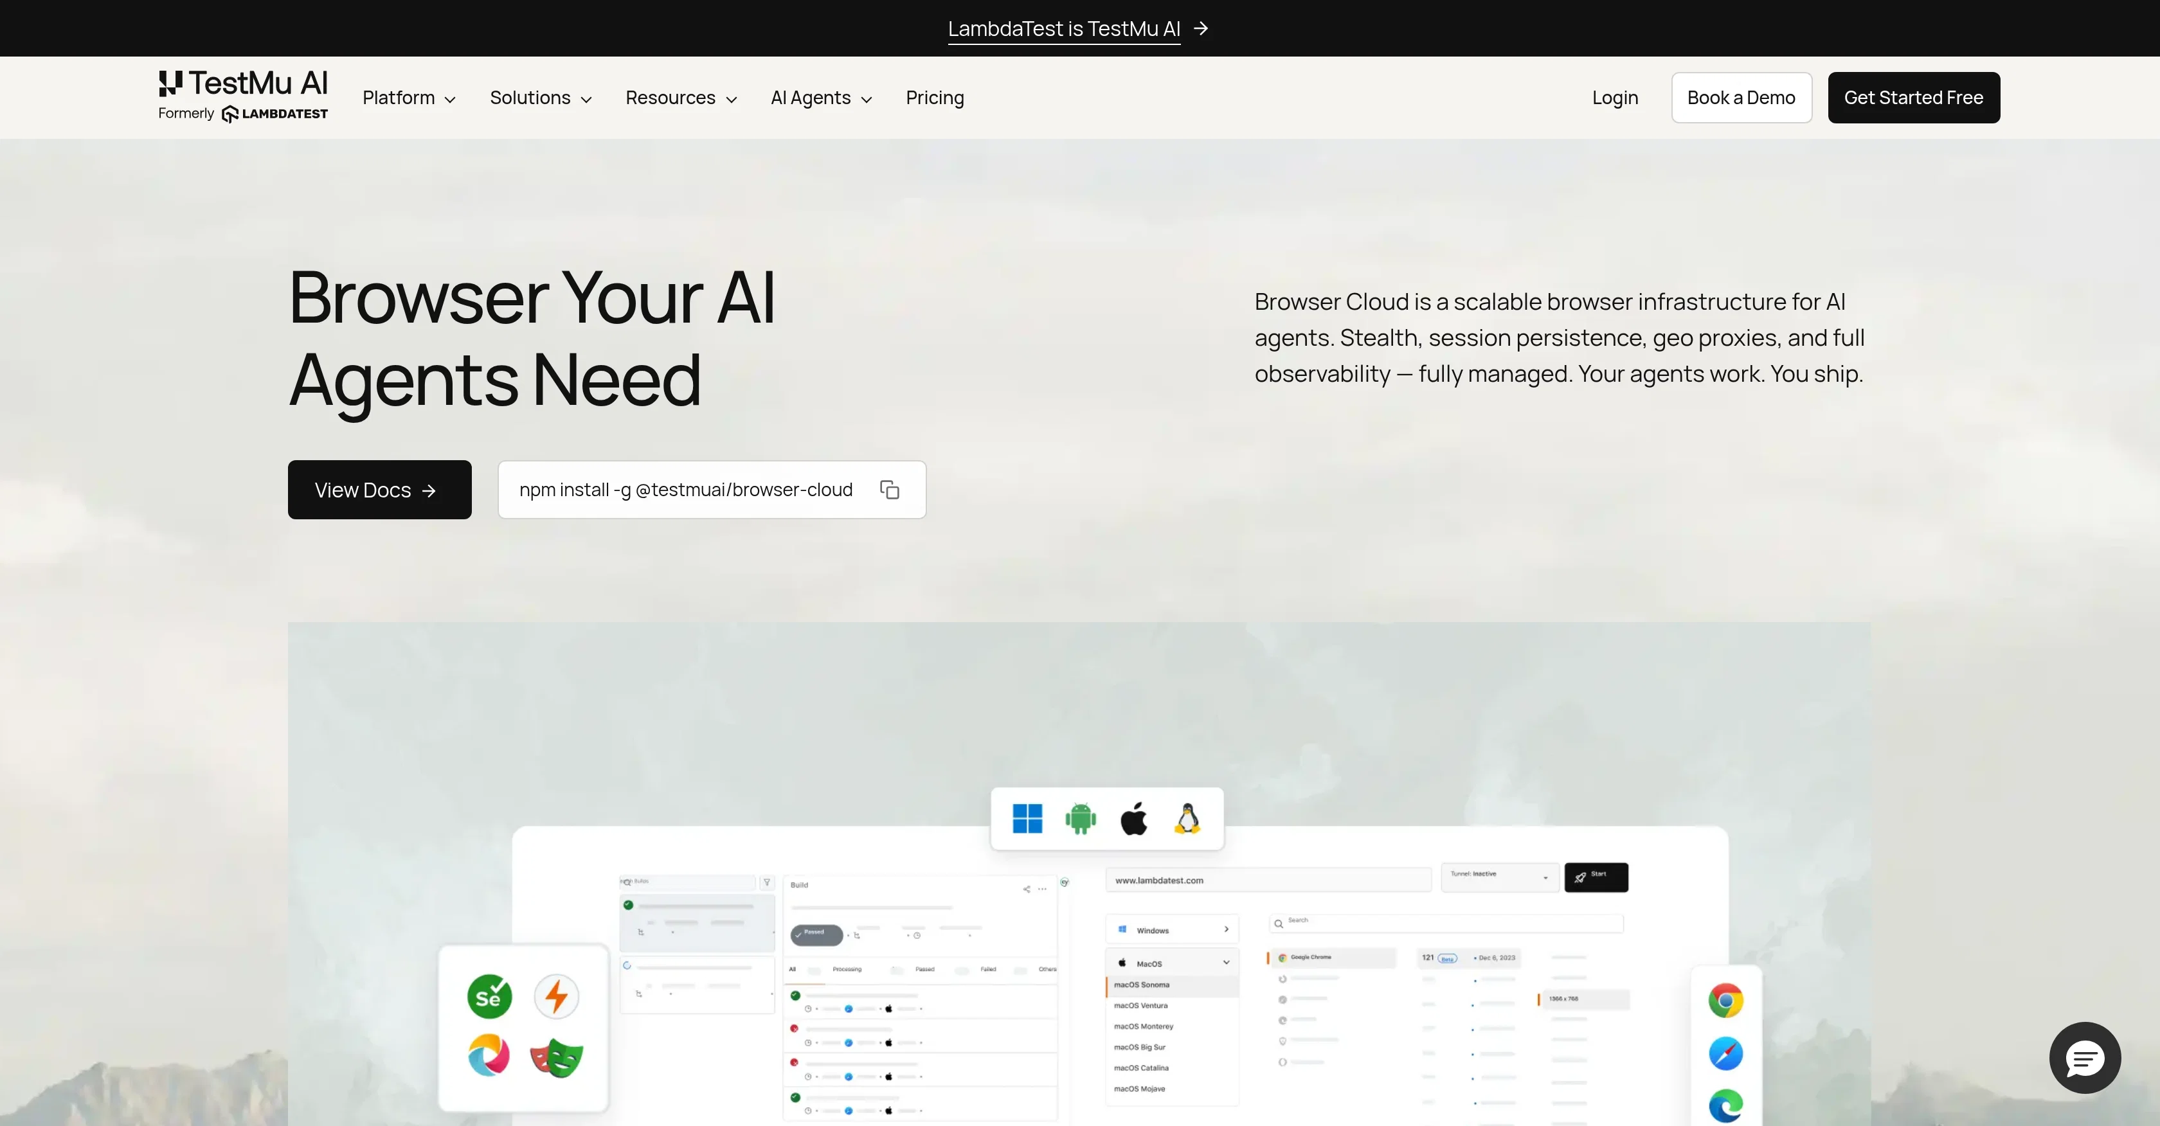2160x1126 pixels.
Task: Select macOS Big Sur
Action: (x=1140, y=1047)
